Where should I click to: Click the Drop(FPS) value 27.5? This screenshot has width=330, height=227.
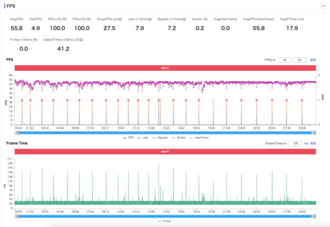pyautogui.click(x=109, y=28)
